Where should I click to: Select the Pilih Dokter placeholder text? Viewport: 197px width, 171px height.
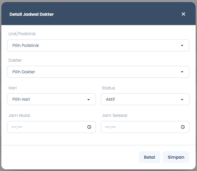click(x=24, y=72)
